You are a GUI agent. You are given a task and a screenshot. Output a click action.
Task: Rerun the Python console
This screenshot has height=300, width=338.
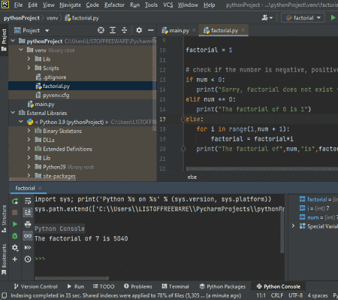click(x=15, y=201)
